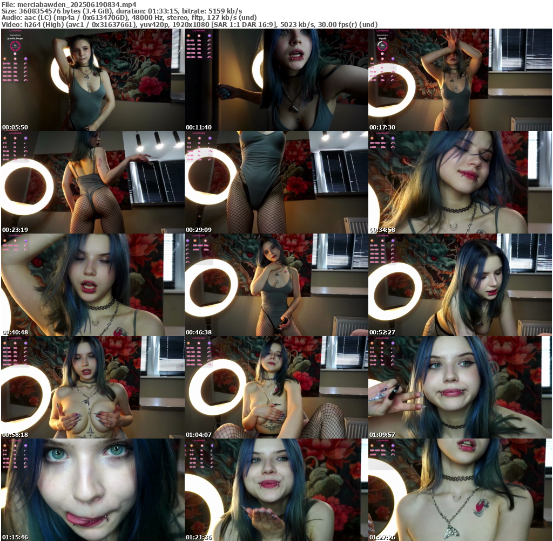Viewport: 553px width, 541px height.
Task: Click the frame marked 00:34:58
Action: (460, 182)
